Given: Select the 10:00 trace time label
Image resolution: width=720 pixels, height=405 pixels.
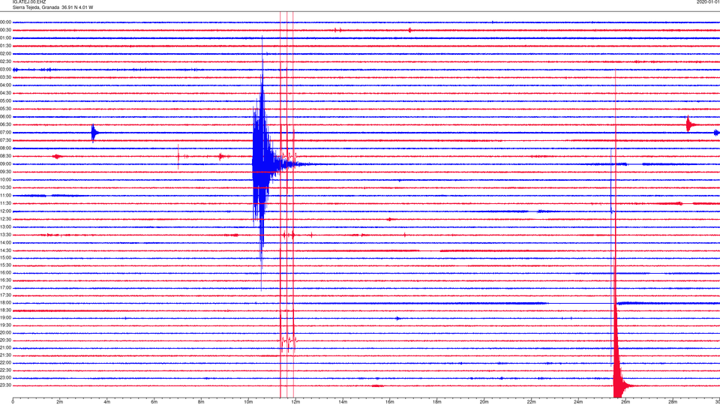Looking at the screenshot, I should click(5, 180).
